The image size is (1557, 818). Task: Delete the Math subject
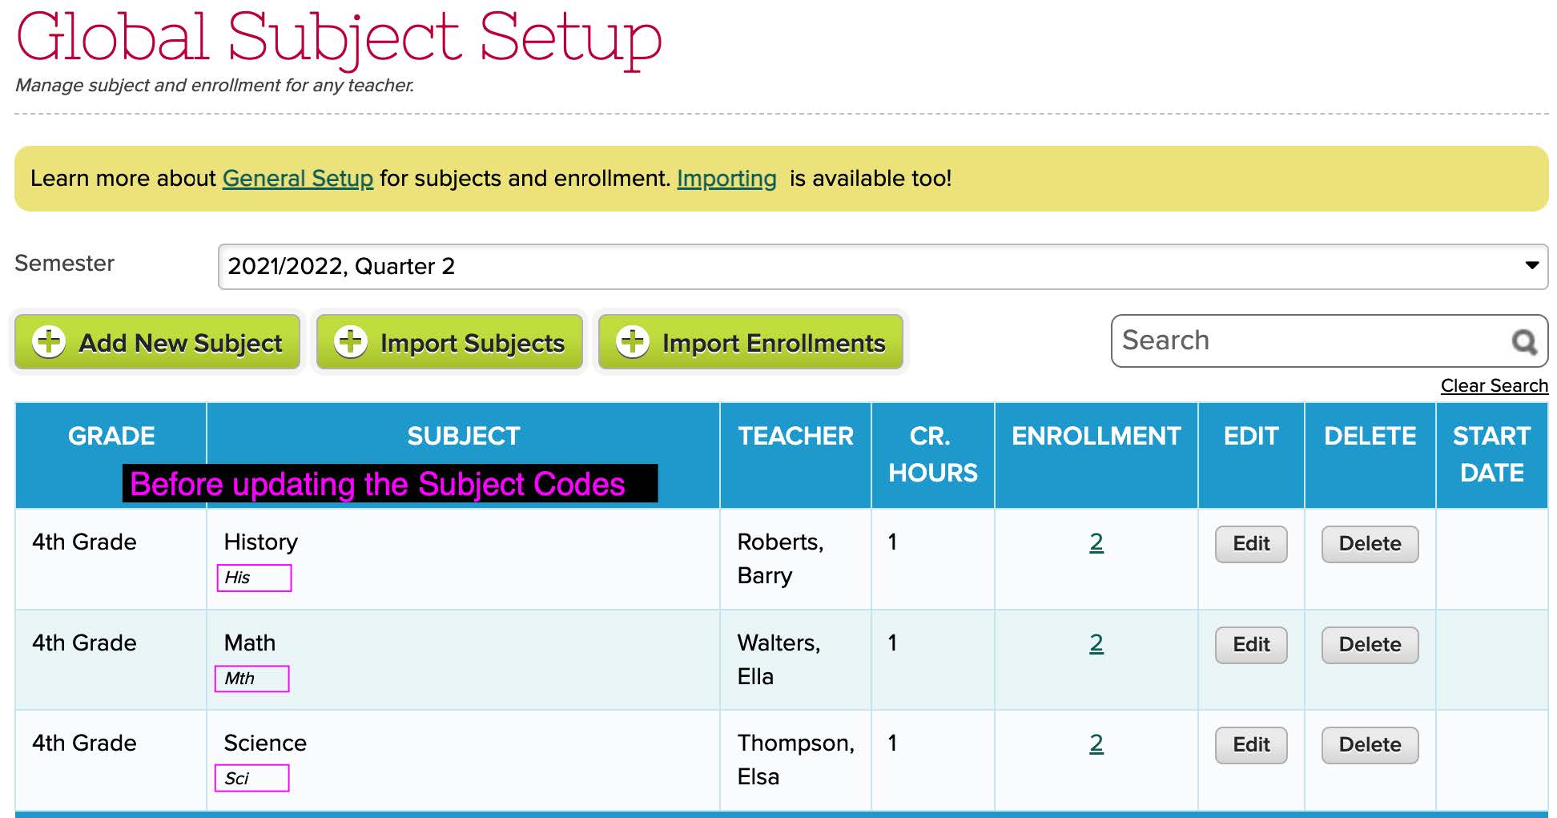coord(1370,645)
